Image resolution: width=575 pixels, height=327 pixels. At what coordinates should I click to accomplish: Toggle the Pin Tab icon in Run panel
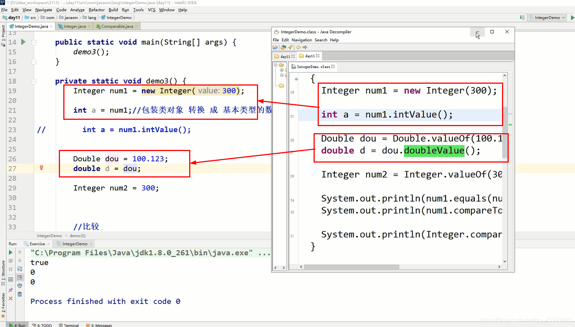[10, 290]
